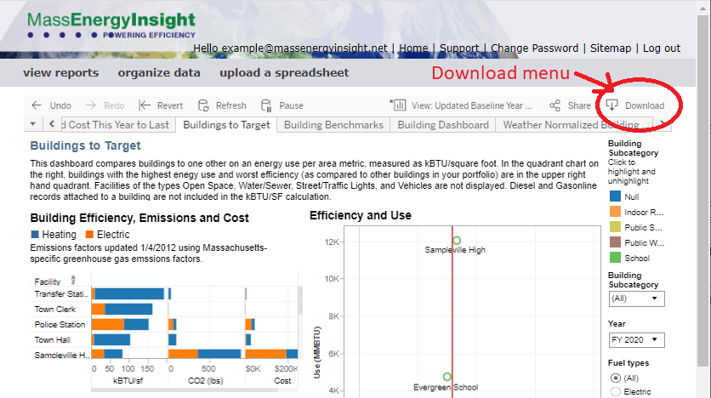
Task: Open the organize data menu
Action: [x=159, y=72]
